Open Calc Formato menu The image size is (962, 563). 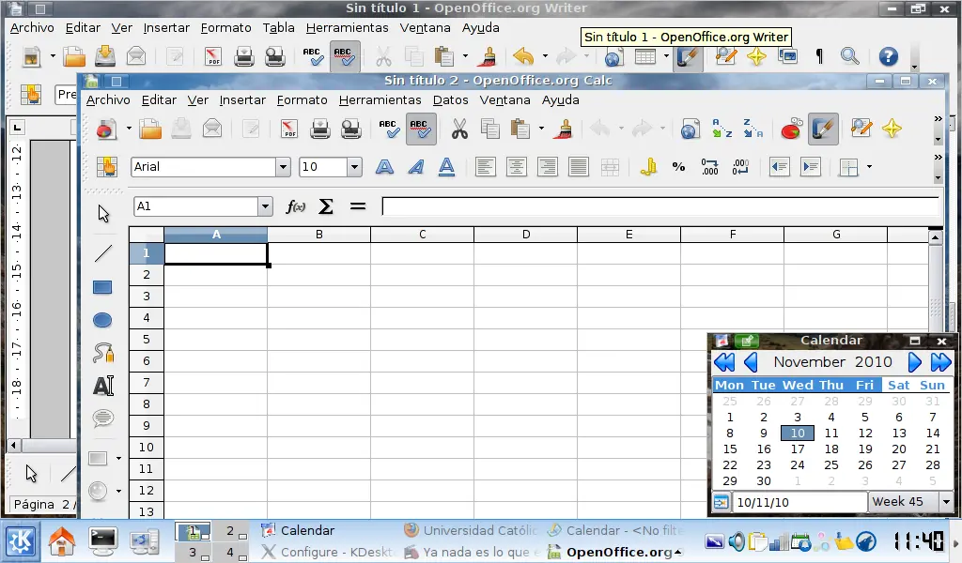tap(302, 99)
